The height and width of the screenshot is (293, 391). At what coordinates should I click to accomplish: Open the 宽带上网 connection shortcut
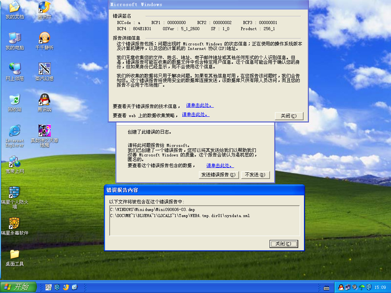point(15,165)
